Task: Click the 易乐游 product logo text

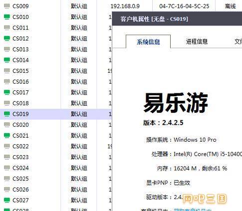Action: (x=176, y=103)
